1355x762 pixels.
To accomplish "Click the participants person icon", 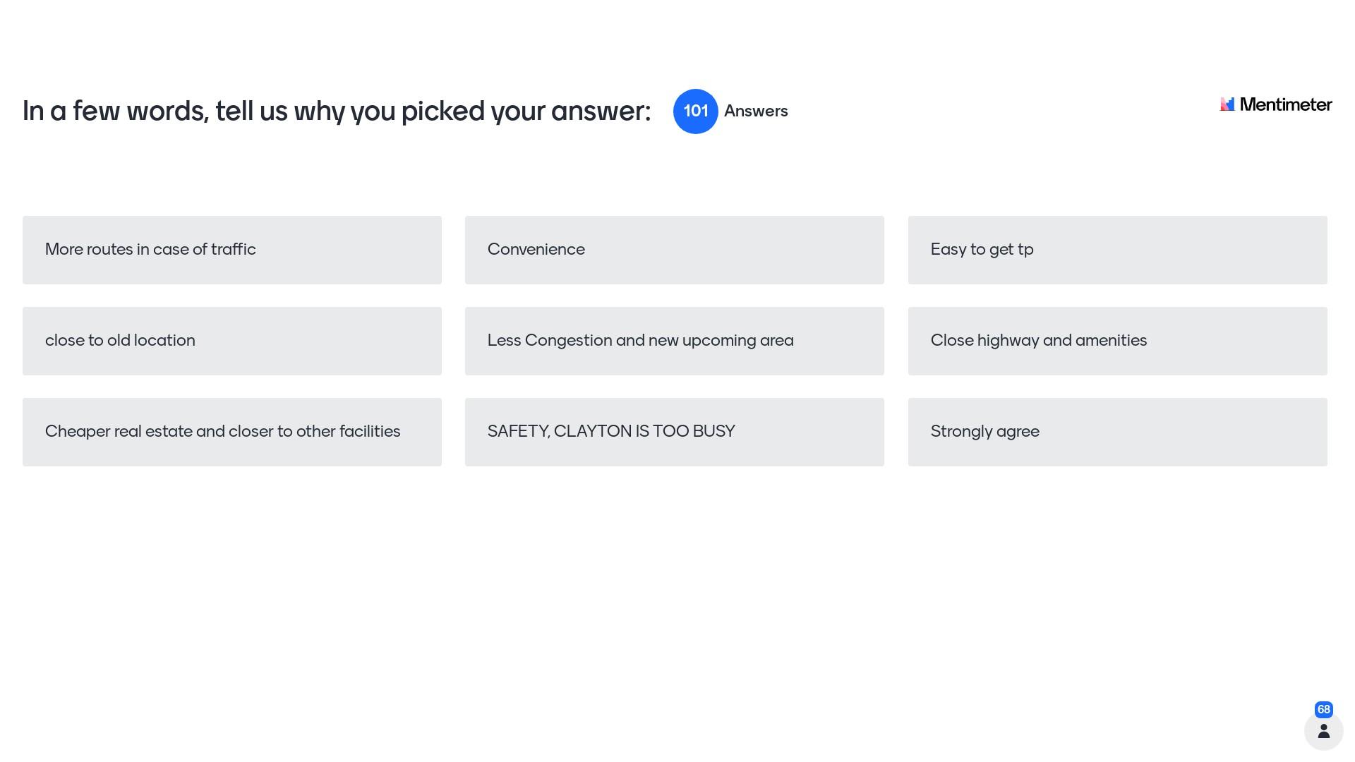I will (1323, 731).
